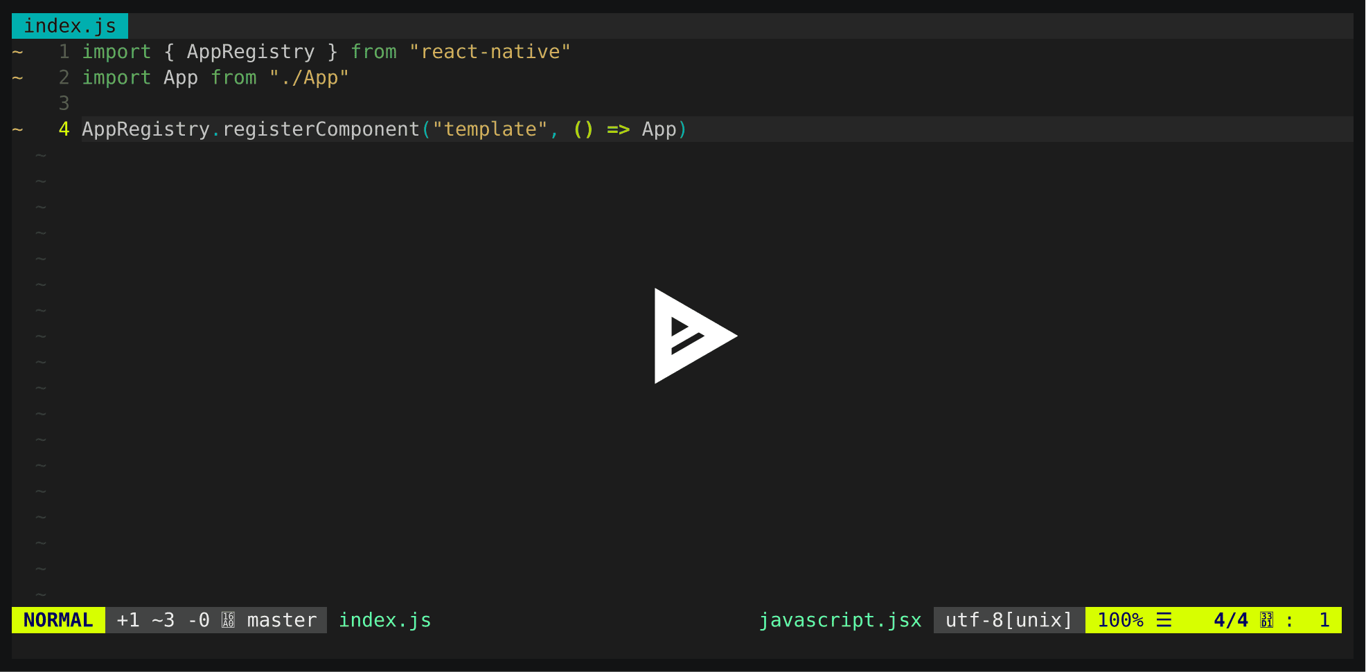Click the column number 1 in the status line
The width and height of the screenshot is (1366, 672).
[1324, 620]
